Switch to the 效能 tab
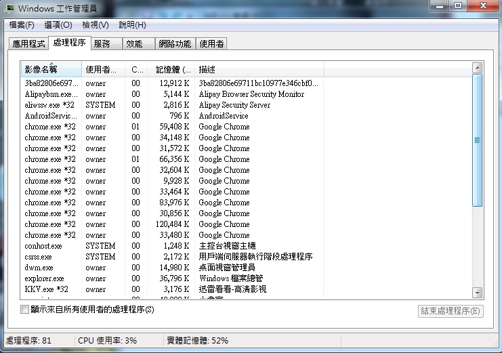 135,44
